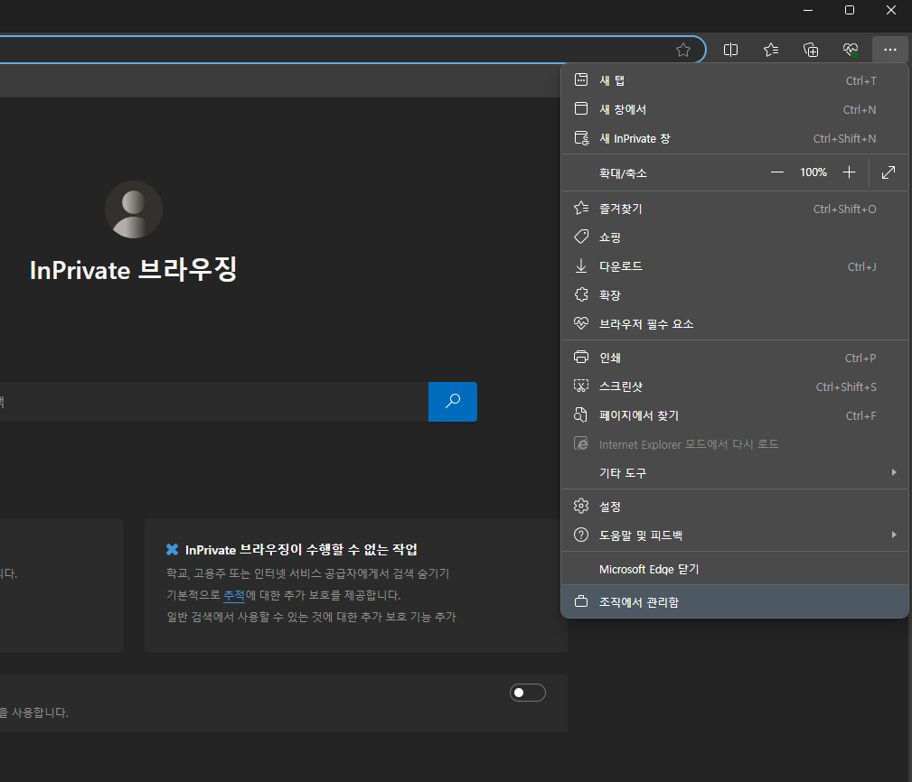Click the 100% zoom level value

point(813,172)
